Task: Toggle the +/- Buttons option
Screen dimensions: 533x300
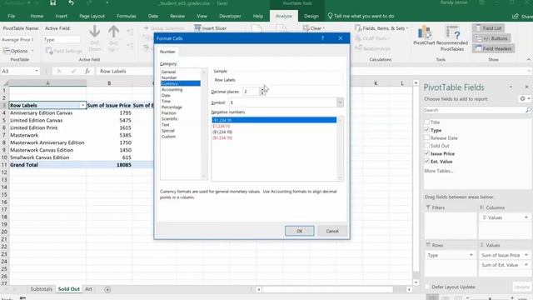Action: [491, 38]
